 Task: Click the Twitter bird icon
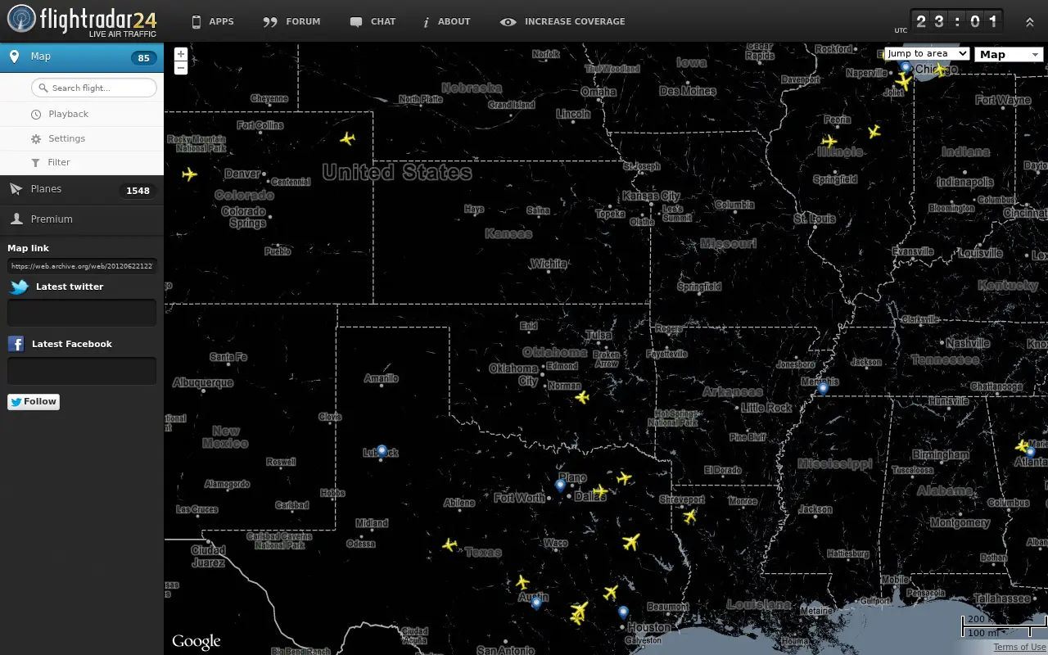(19, 287)
